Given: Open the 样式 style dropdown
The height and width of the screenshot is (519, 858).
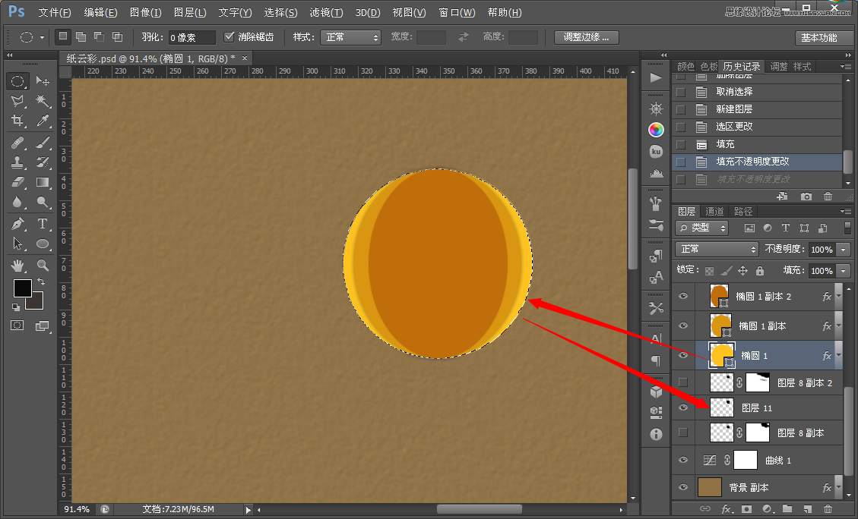Looking at the screenshot, I should pos(351,37).
